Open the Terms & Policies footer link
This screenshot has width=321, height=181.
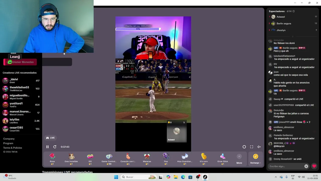coord(13,148)
